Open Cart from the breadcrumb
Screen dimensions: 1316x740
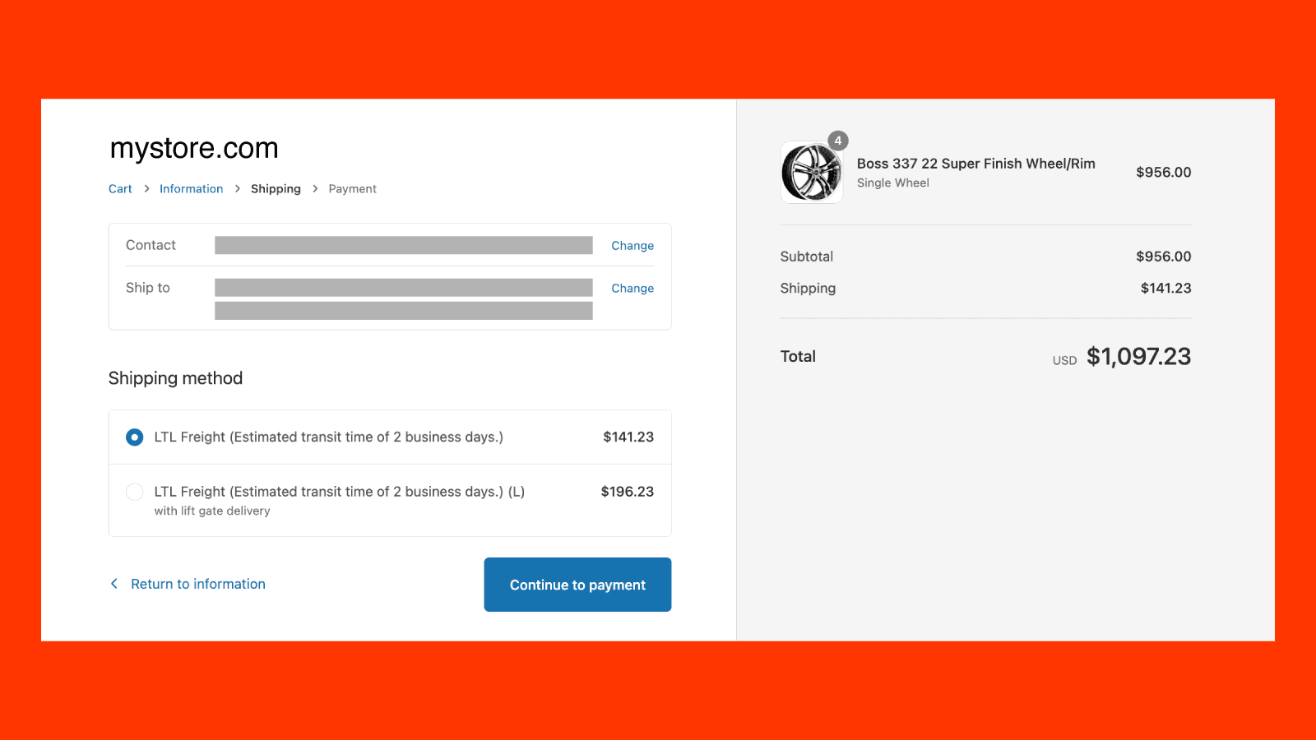click(x=119, y=188)
